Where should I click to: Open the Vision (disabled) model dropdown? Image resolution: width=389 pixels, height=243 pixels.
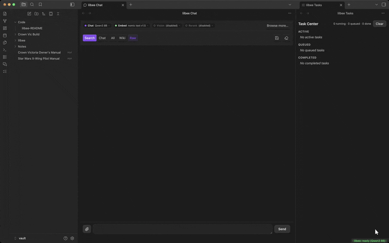(x=167, y=26)
